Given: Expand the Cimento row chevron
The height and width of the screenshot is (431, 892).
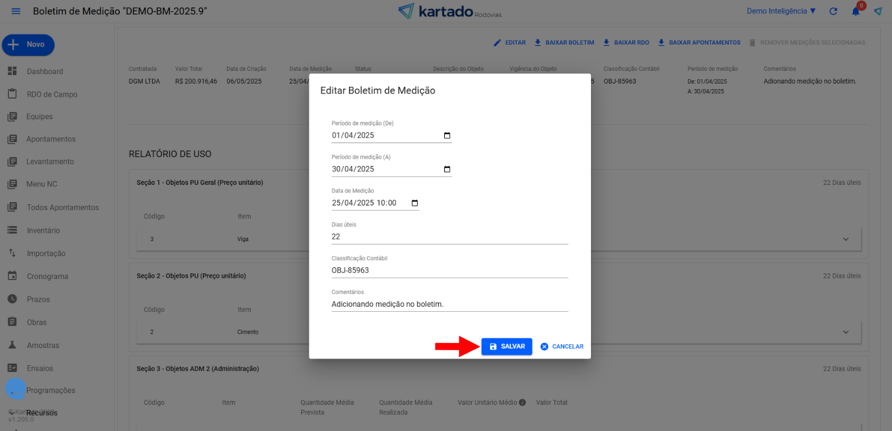Looking at the screenshot, I should pyautogui.click(x=846, y=332).
